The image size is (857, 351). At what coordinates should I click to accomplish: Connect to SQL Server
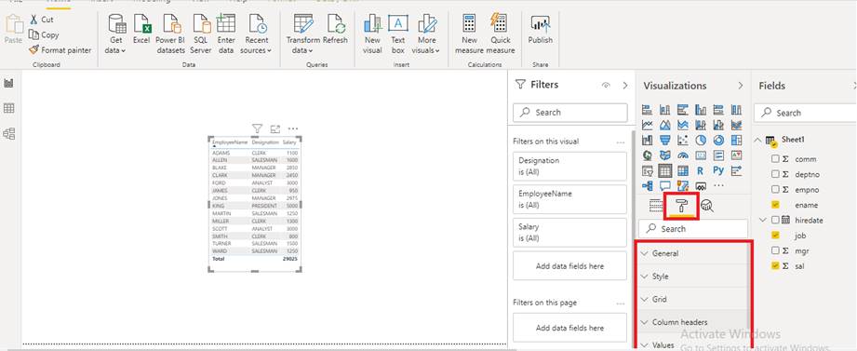coord(200,34)
